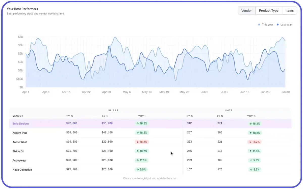Switch to the Items tab

[290, 11]
